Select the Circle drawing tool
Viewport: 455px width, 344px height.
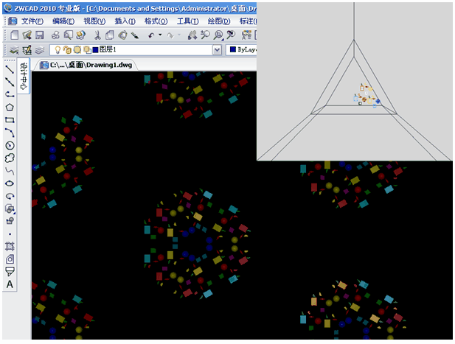(10, 145)
